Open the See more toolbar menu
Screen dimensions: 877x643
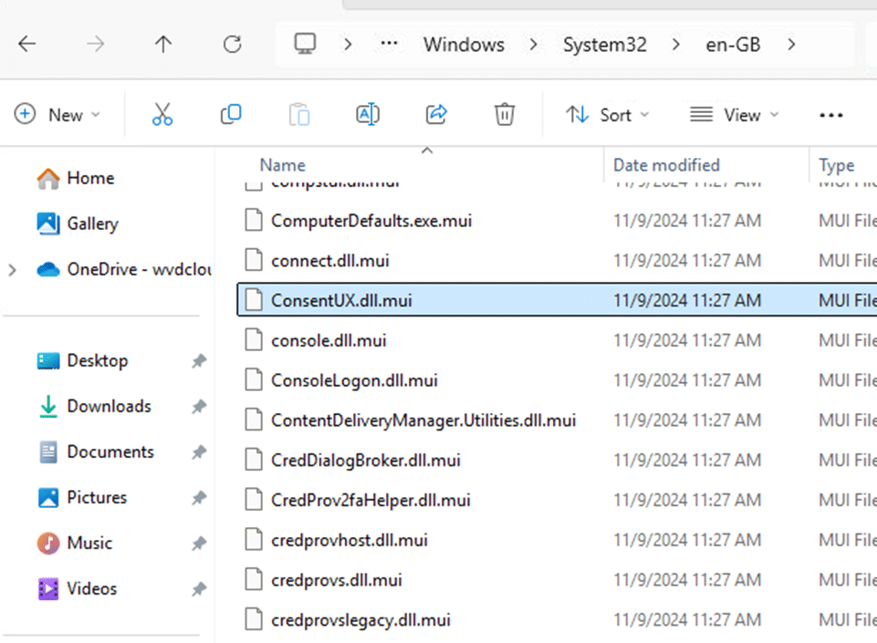[831, 115]
